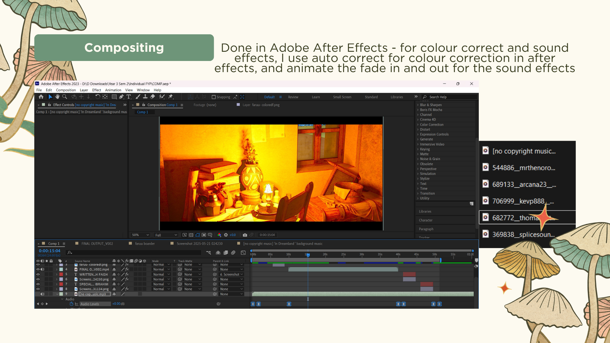Mute audio of FINAL O...V002.mp4 layer
The image size is (610, 343).
coord(42,270)
